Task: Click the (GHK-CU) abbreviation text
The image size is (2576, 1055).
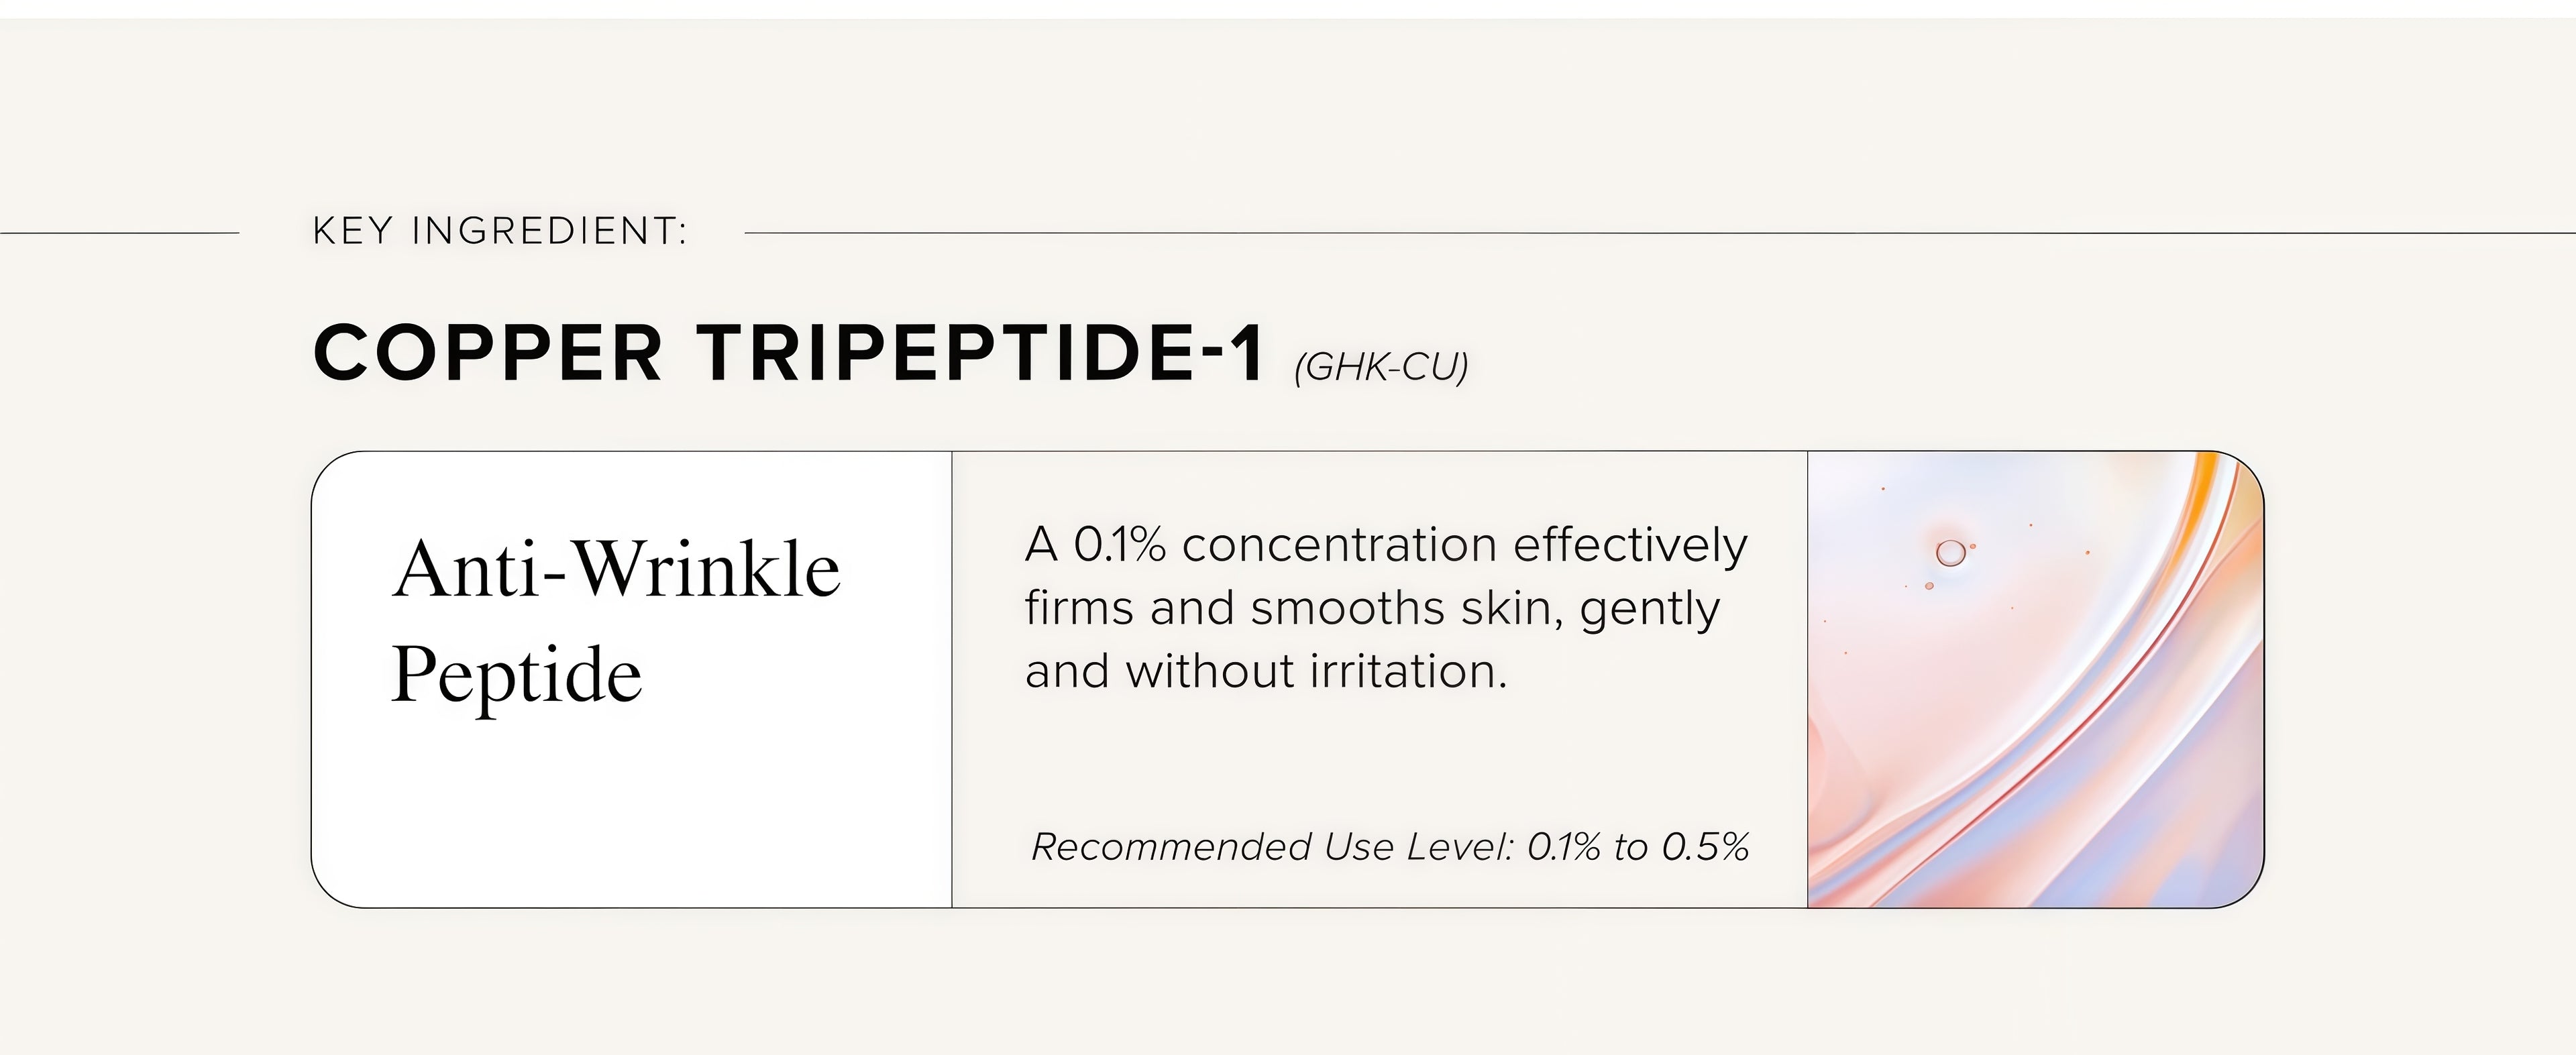Action: (1381, 367)
